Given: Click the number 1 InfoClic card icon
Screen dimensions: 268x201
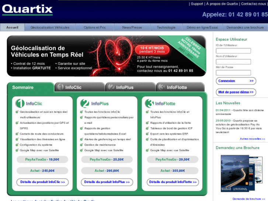Looking at the screenshot, I should pyautogui.click(x=20, y=103).
